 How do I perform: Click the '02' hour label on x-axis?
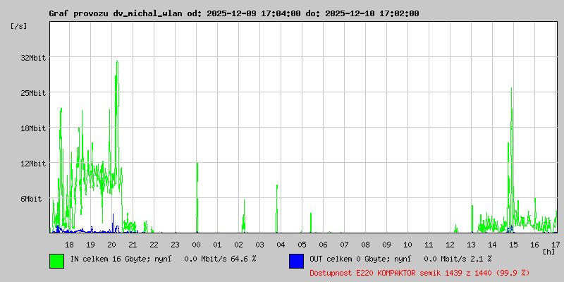238,245
